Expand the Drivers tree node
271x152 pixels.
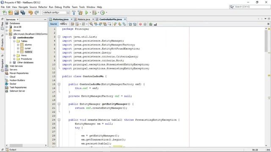tap(7, 30)
